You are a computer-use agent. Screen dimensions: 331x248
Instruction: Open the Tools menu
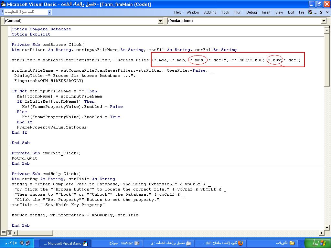tap(225, 12)
